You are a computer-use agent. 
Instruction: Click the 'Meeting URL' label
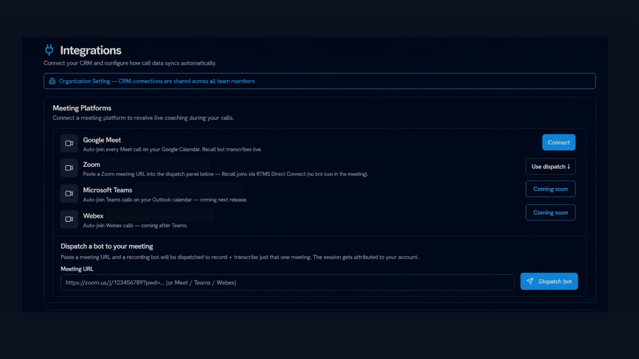coord(77,269)
